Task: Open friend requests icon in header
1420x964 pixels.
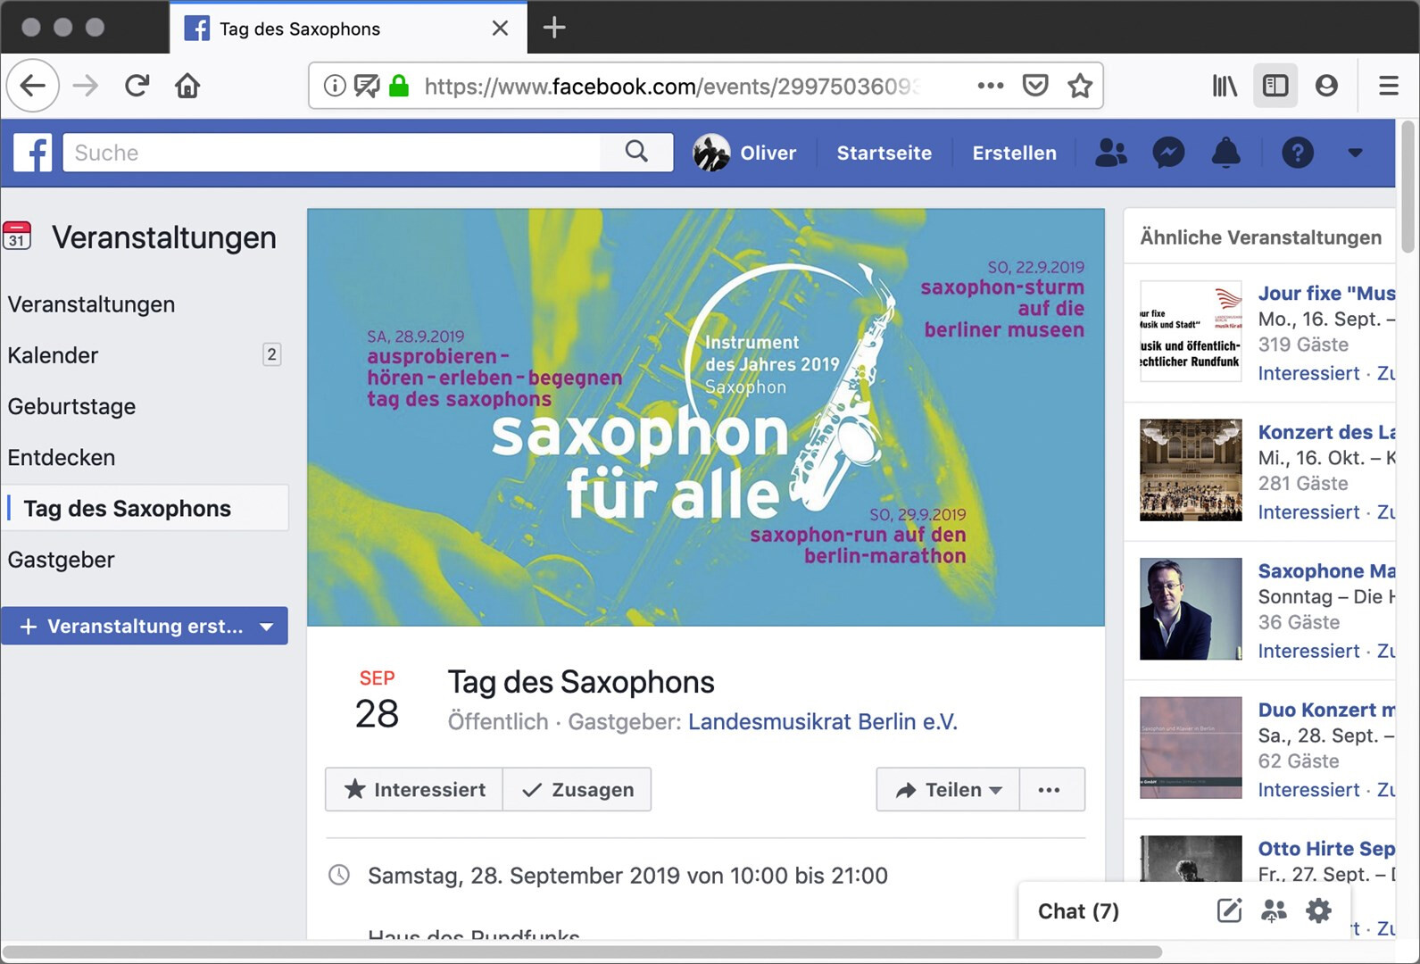Action: 1110,153
